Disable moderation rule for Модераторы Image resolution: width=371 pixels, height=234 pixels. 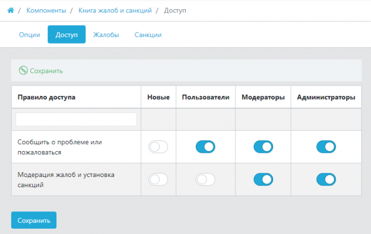click(x=263, y=180)
